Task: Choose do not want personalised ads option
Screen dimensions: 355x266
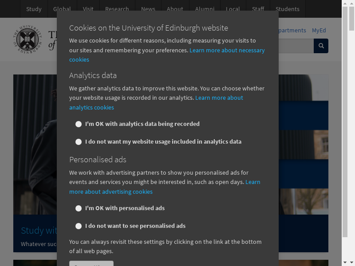Action: [79, 226]
